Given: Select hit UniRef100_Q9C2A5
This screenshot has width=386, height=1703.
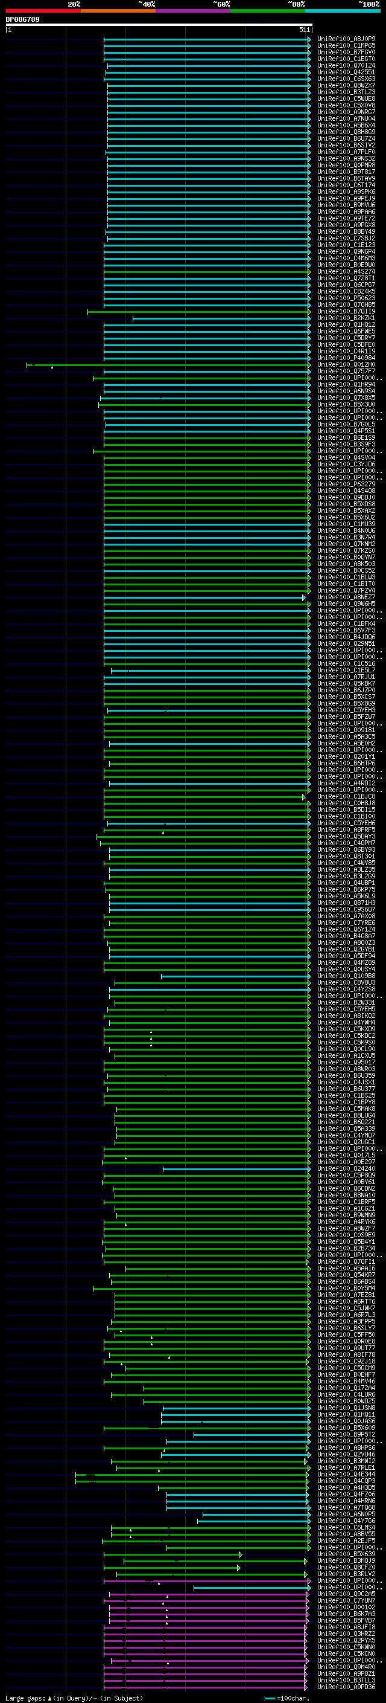Looking at the screenshot, I should tap(346, 1594).
